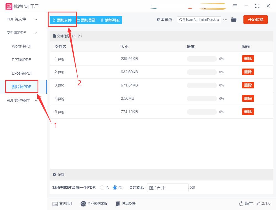Open 企业微信客服 WeChat customer service

tap(83, 204)
